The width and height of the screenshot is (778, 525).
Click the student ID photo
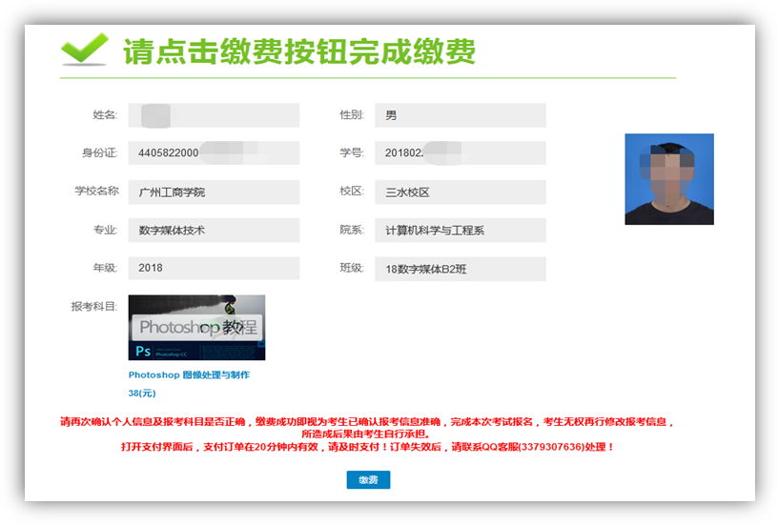668,179
